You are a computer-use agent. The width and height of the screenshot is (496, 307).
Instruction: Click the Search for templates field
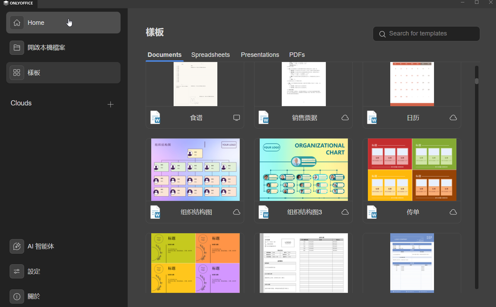pyautogui.click(x=426, y=34)
